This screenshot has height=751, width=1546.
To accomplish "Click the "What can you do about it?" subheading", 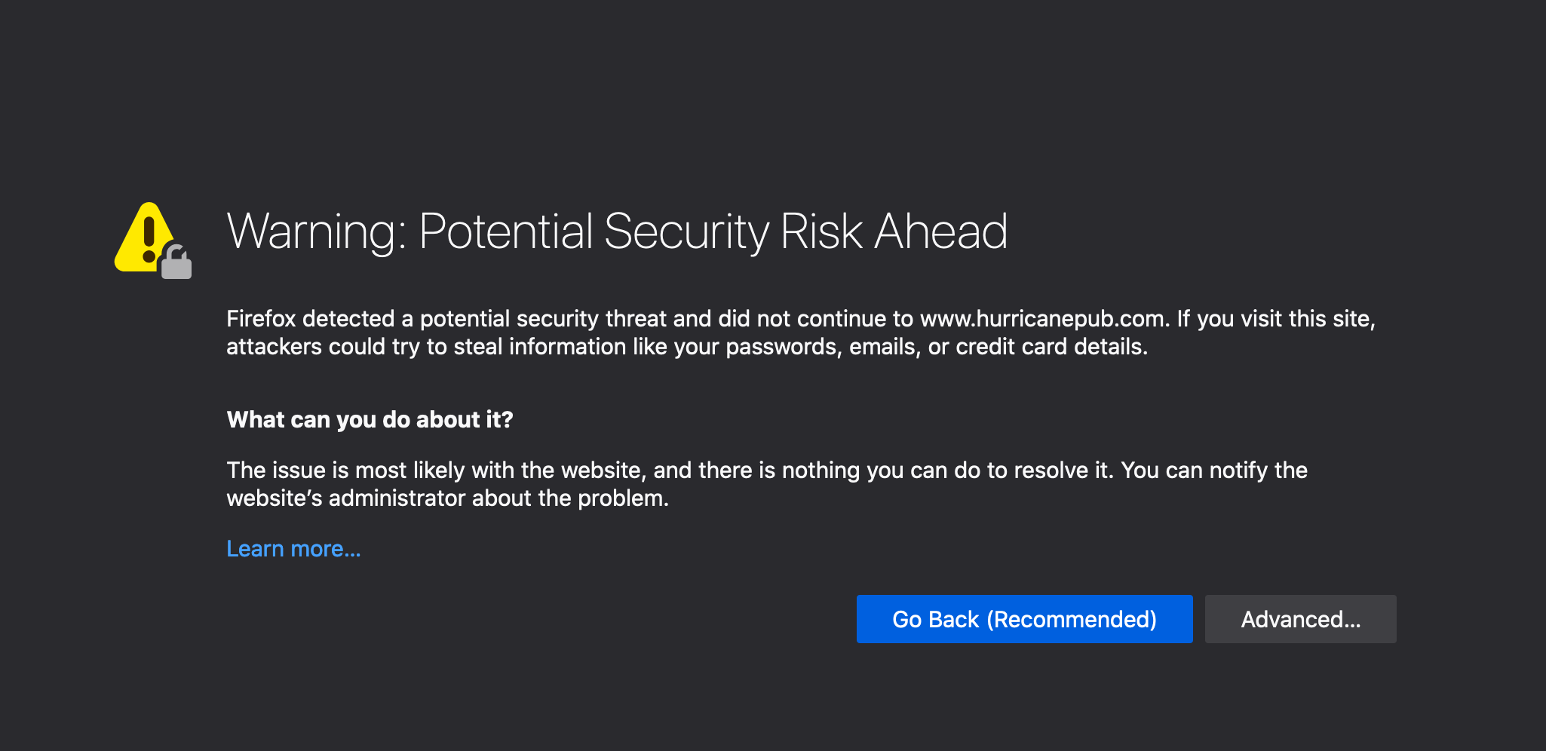I will pos(370,420).
